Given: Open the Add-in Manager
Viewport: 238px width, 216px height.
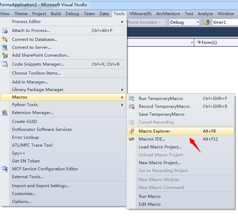Looking at the screenshot, I should [63, 82].
